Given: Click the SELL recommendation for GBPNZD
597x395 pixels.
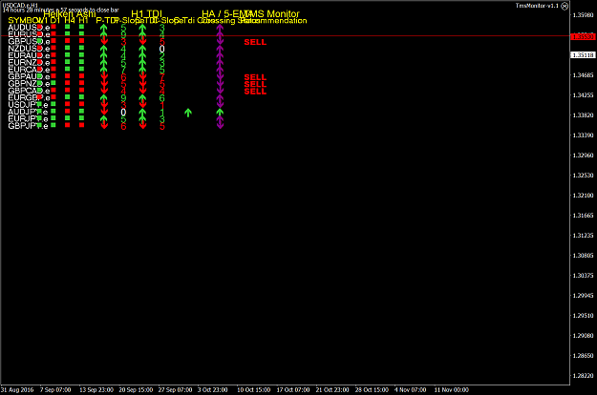Looking at the screenshot, I should (255, 84).
